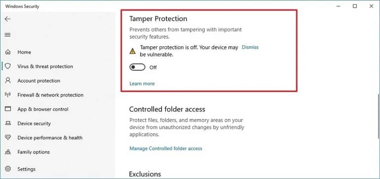This screenshot has height=179, width=380.
Task: Turn on the Tamper Protection toggle
Action: click(137, 67)
